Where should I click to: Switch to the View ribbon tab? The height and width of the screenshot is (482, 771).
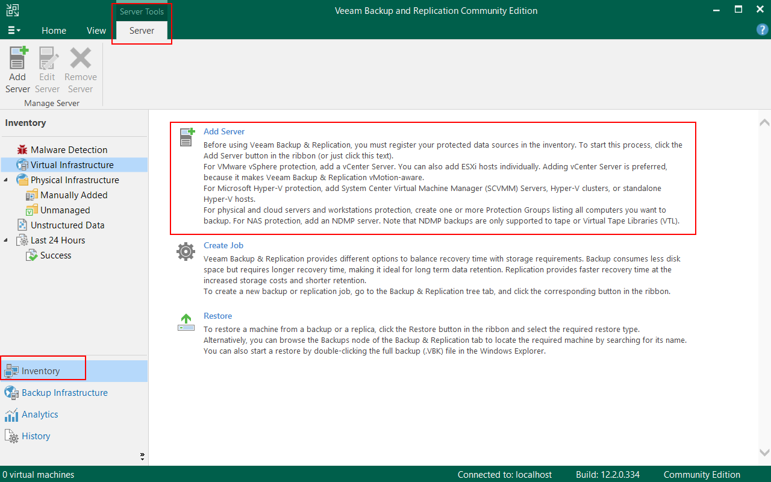pos(96,30)
